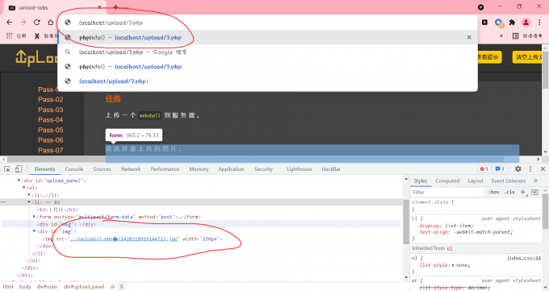Toggle .cls class editor

(509, 192)
